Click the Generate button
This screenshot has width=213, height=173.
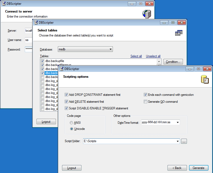coord(199,168)
